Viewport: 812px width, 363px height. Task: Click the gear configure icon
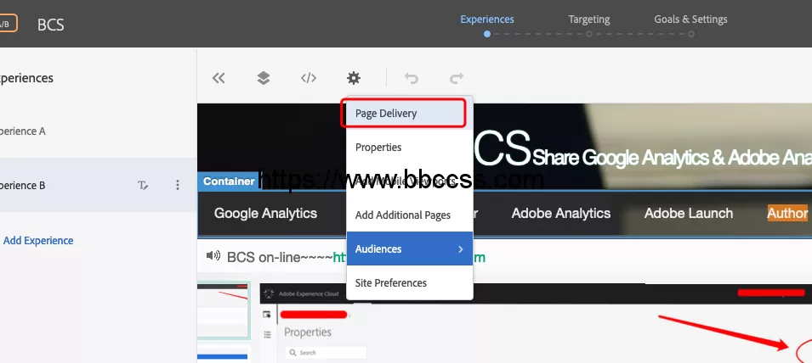pyautogui.click(x=354, y=78)
